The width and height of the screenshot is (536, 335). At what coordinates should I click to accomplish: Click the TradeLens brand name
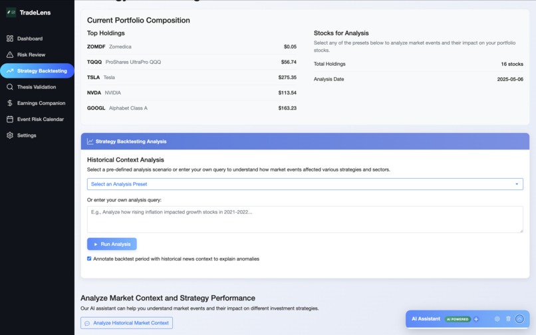point(35,13)
